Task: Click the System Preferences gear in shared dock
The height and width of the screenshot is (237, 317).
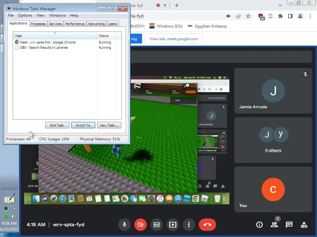Action: tap(151, 198)
